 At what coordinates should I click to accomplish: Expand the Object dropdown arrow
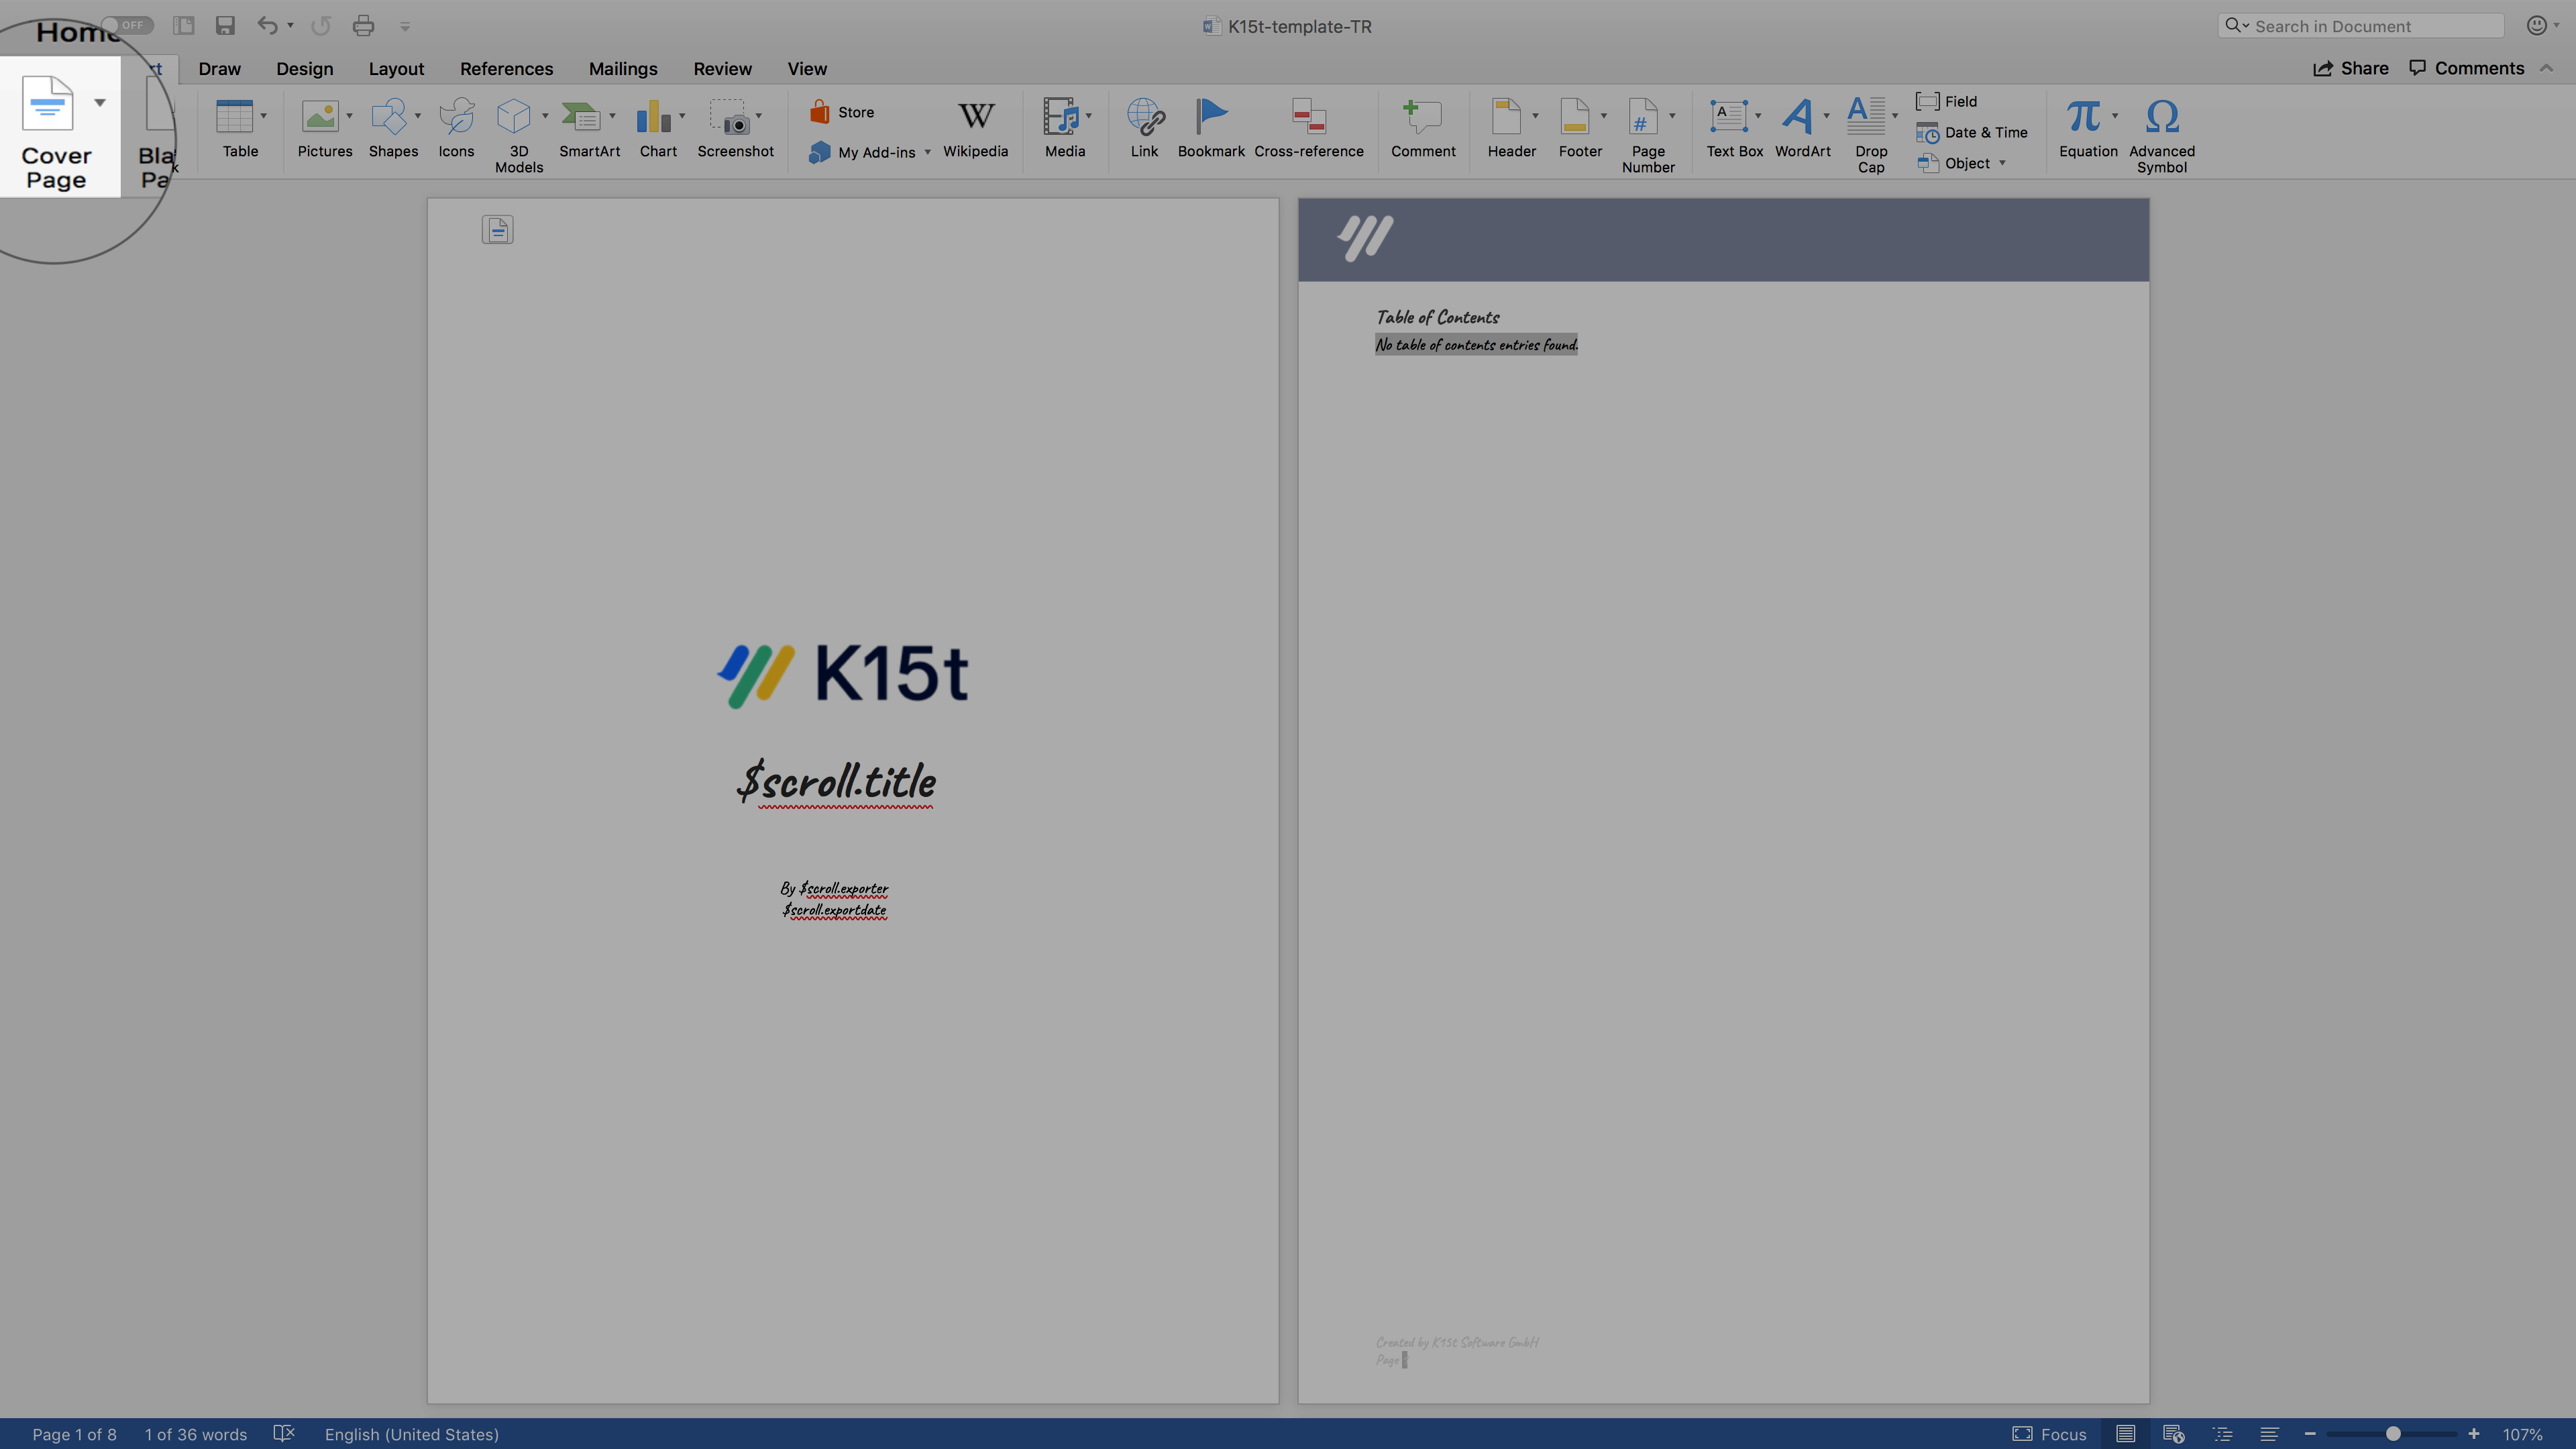(x=2002, y=163)
